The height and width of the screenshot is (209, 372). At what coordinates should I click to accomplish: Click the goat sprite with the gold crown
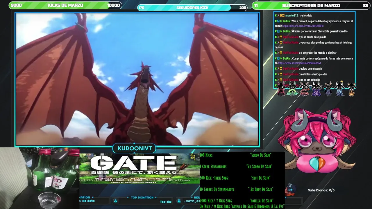(x=339, y=89)
